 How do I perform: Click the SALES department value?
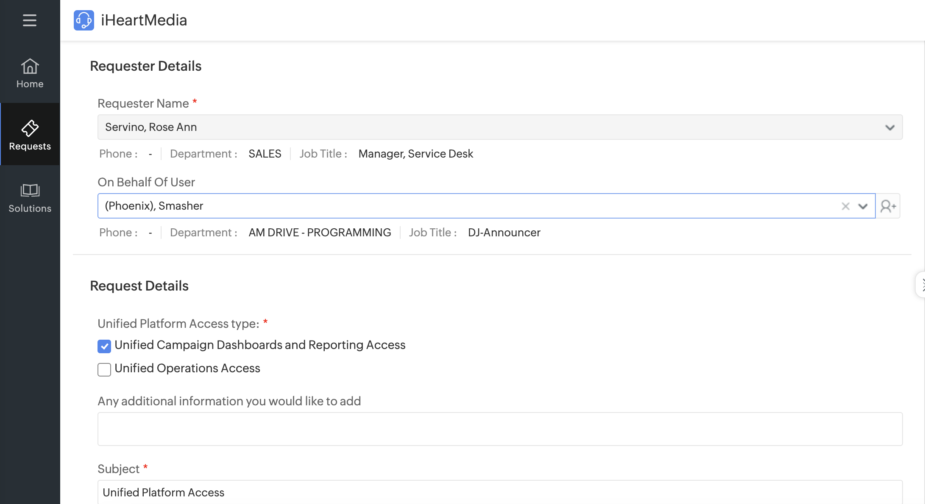point(265,154)
